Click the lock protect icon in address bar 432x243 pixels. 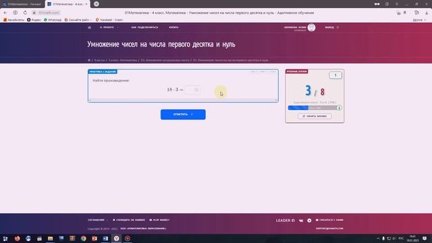[x=398, y=13]
